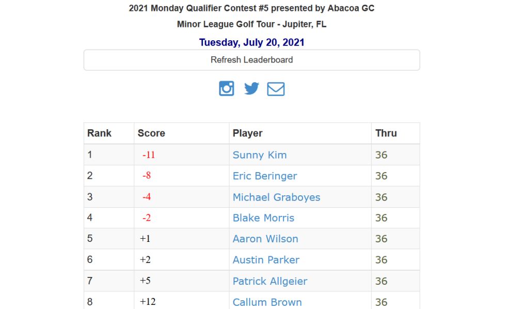The image size is (506, 309).
Task: Click the Monday Qualifier Contest #5 title
Action: 252,8
